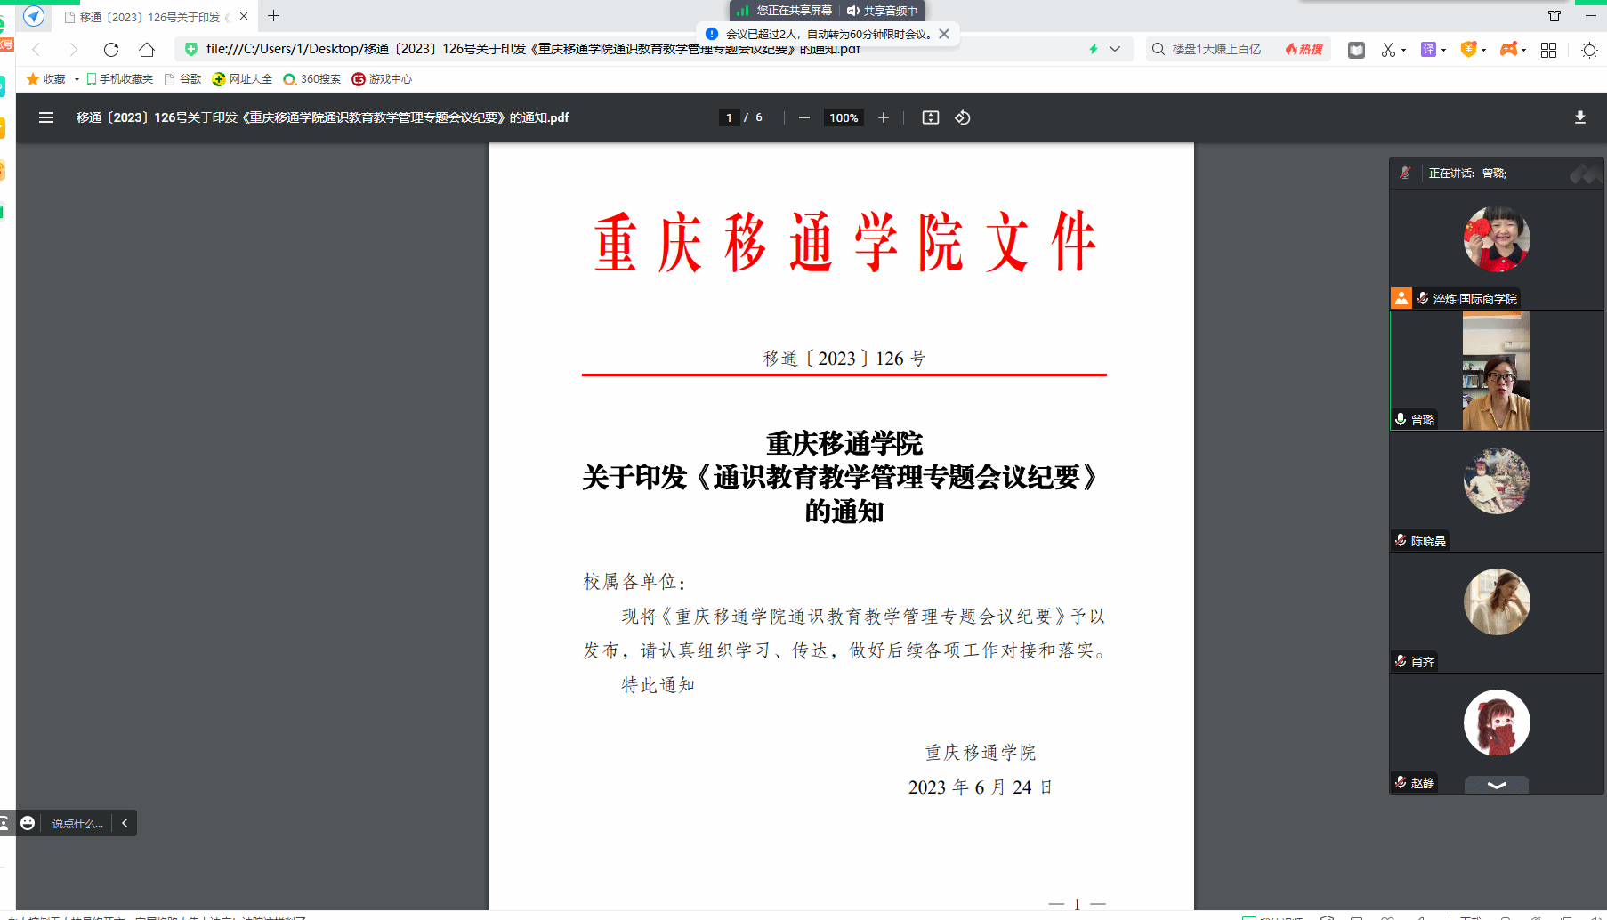Download the PDF document
The height and width of the screenshot is (920, 1607).
coord(1579,117)
